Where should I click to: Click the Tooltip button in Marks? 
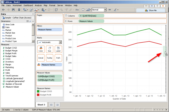click(x=50, y=58)
